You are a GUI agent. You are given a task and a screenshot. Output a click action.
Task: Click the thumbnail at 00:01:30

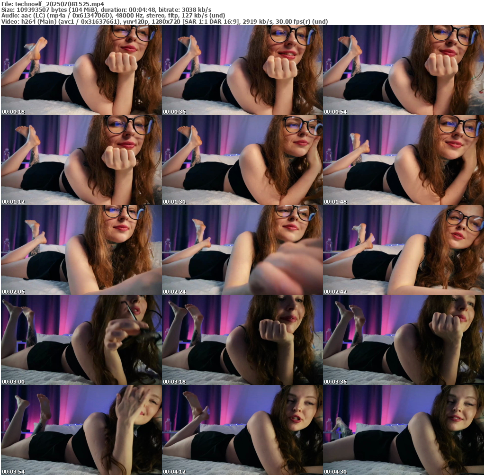242,160
